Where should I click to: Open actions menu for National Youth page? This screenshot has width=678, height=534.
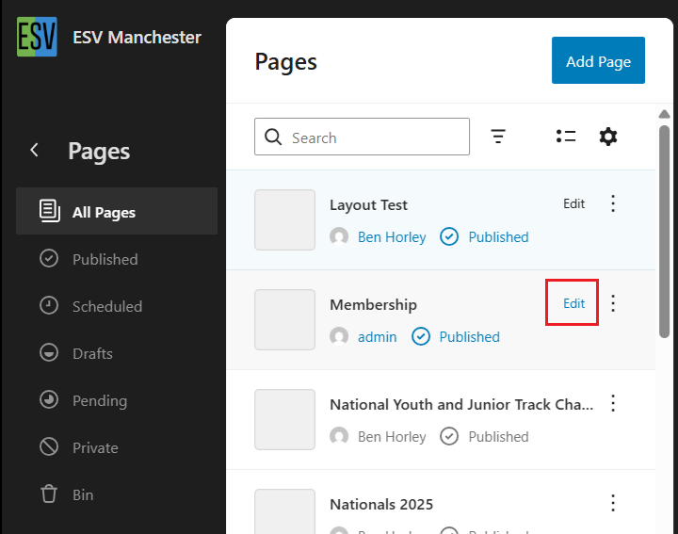coord(613,403)
